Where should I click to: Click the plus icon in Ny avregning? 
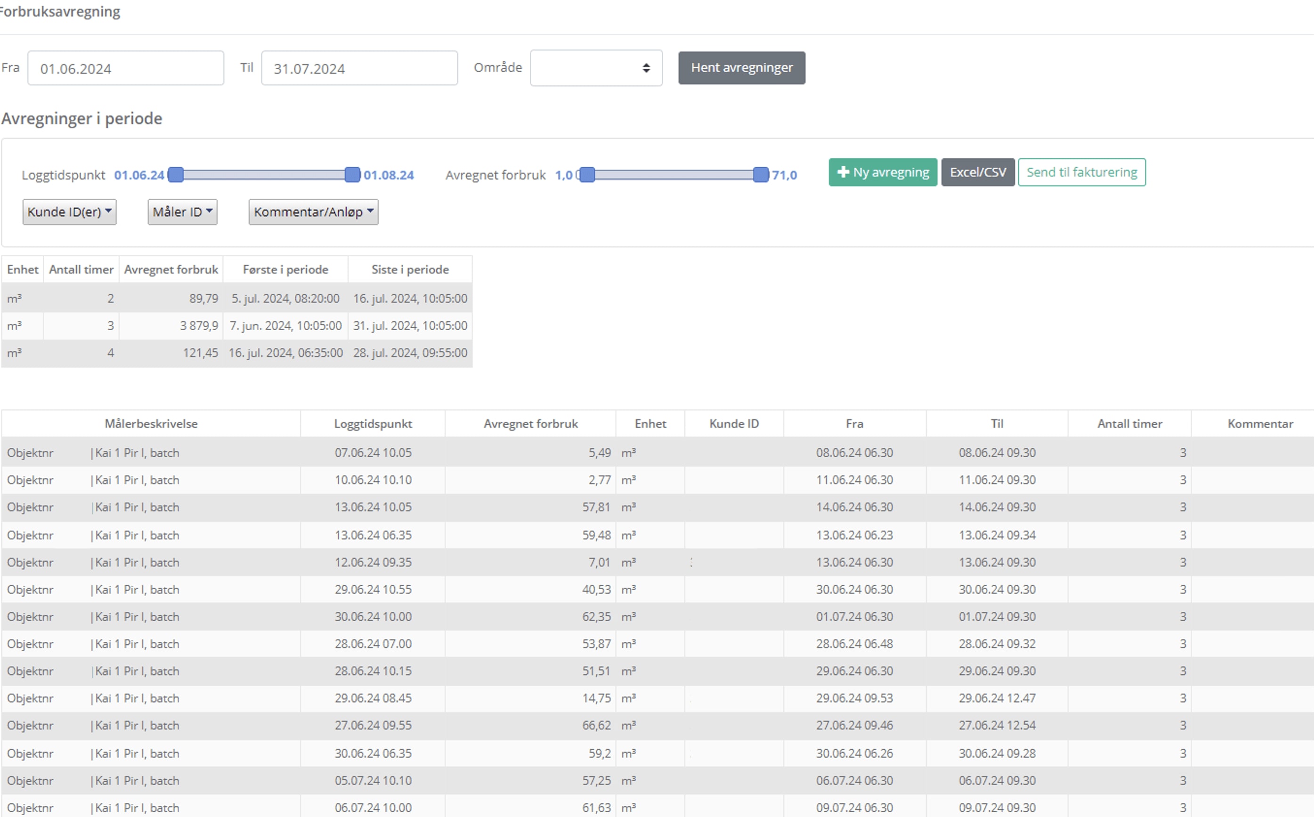click(x=843, y=172)
